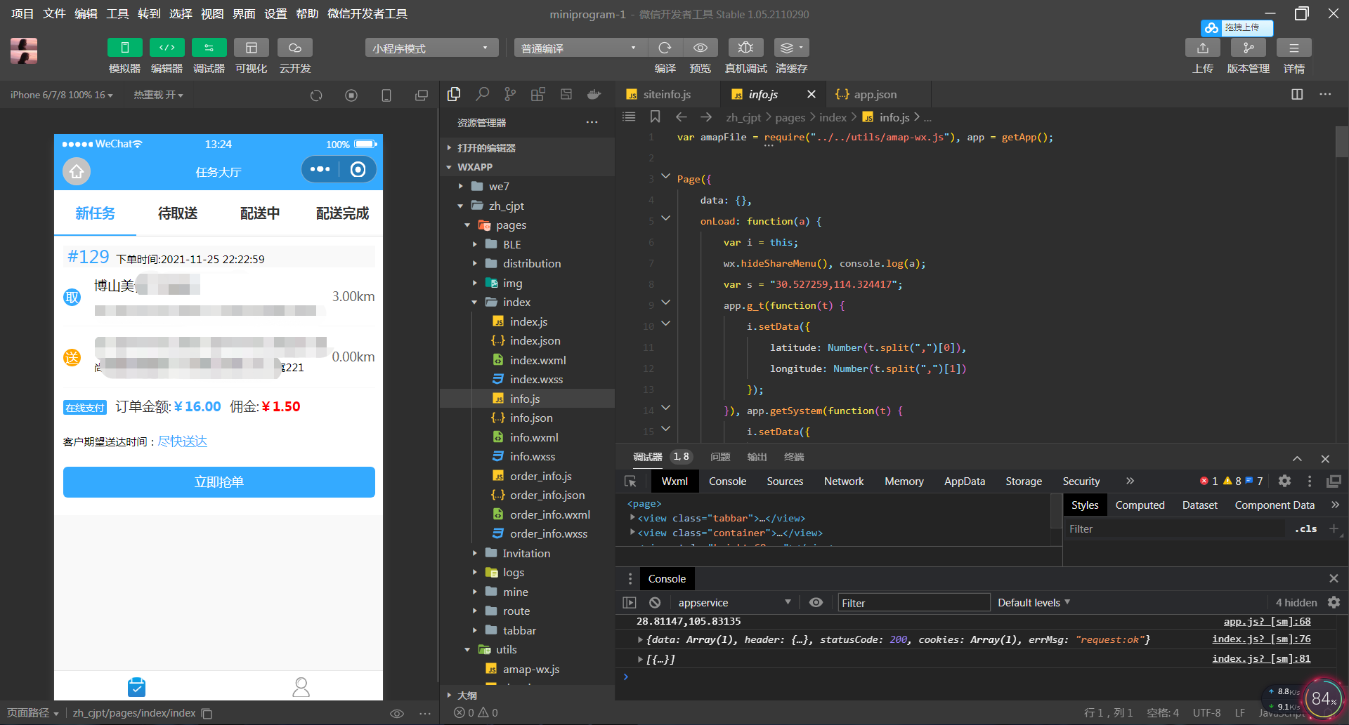Expand the Invitation folder
The width and height of the screenshot is (1349, 725).
point(526,554)
